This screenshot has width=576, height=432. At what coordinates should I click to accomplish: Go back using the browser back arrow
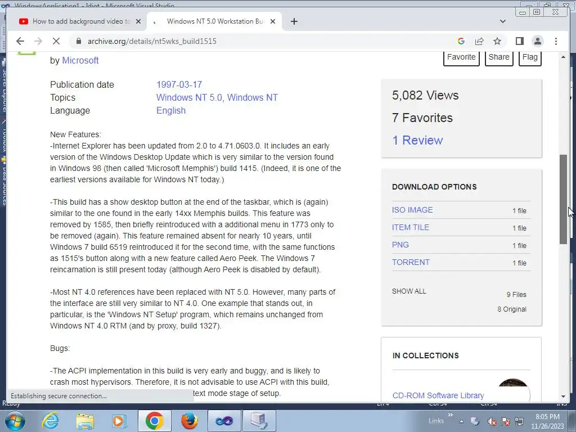click(x=20, y=41)
